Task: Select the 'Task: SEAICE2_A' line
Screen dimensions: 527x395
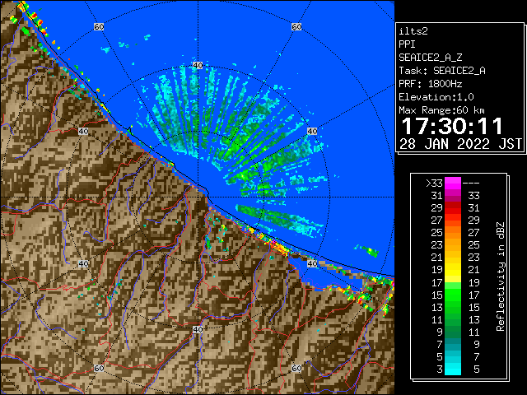Action: click(x=442, y=71)
